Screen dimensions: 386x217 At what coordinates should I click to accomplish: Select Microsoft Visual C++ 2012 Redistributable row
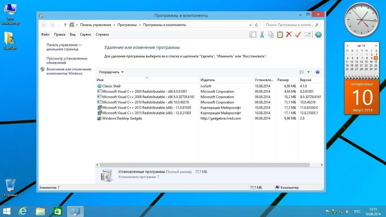pos(209,108)
